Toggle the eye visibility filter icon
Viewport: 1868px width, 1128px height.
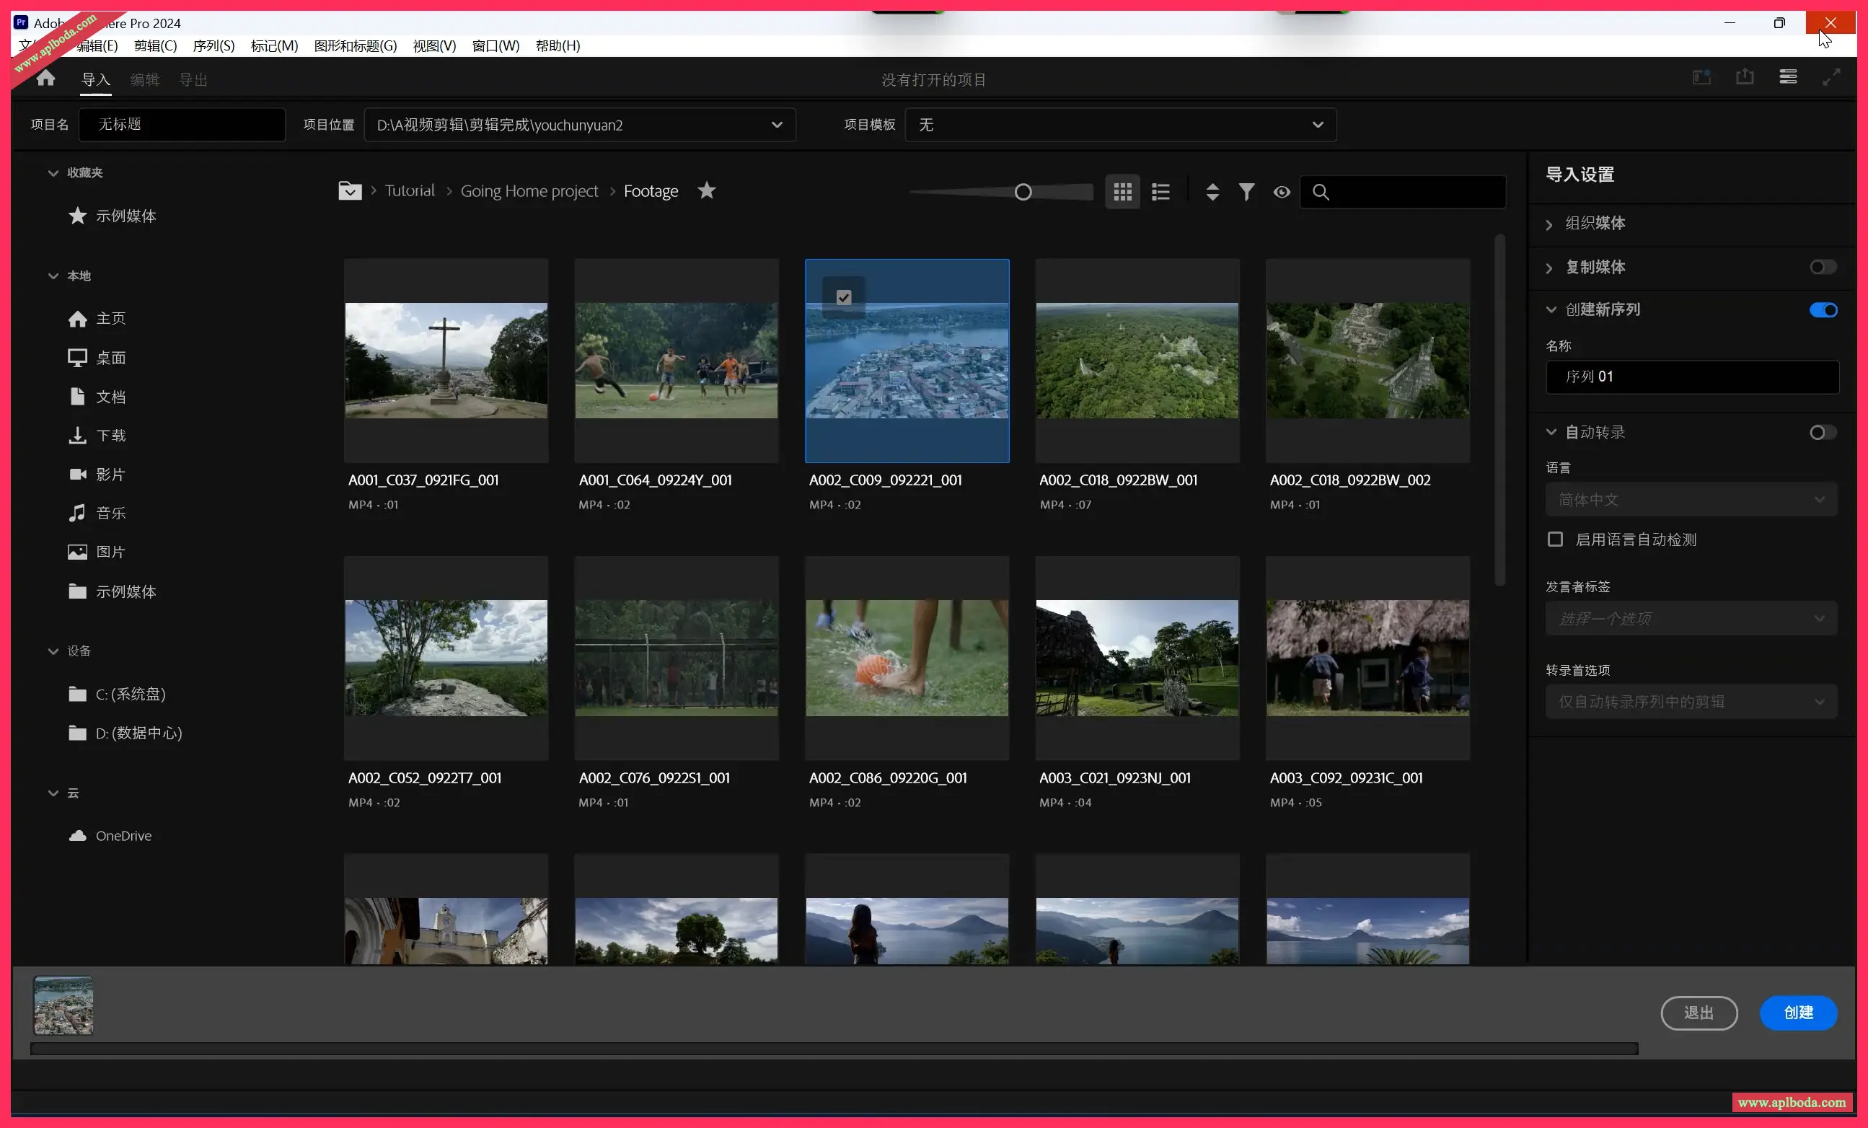[1281, 192]
